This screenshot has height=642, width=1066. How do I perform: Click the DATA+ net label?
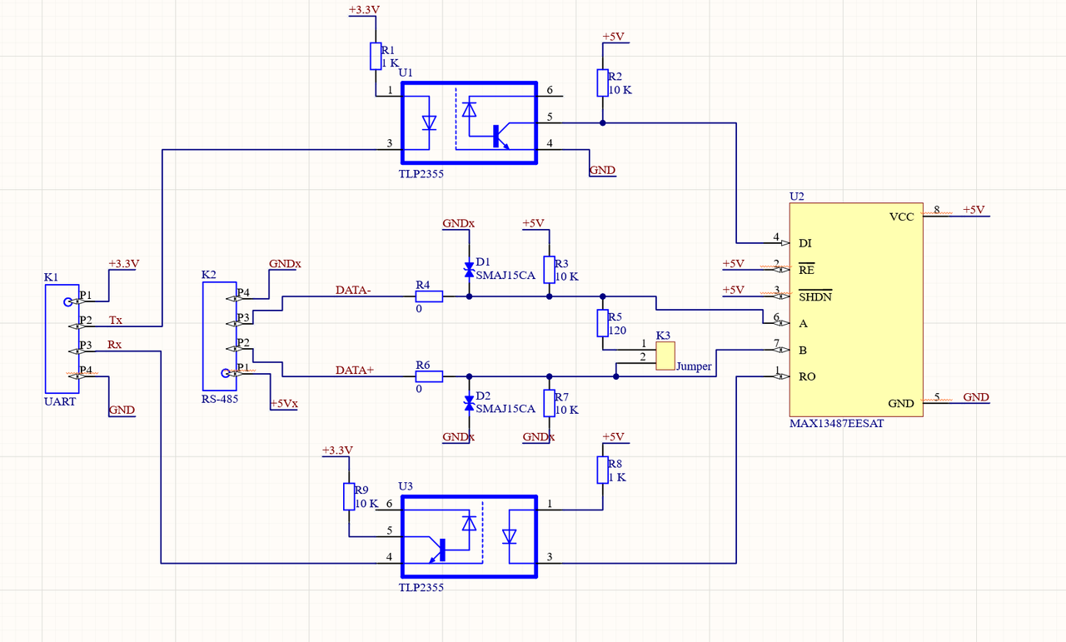[354, 370]
